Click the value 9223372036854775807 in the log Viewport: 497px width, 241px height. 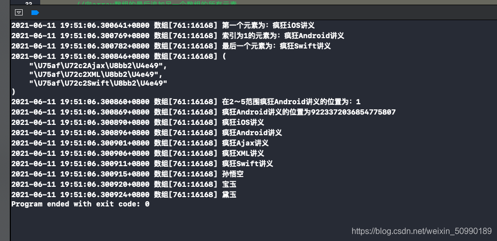353,112
